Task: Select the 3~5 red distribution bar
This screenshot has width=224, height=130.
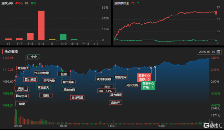Action: tap(30, 37)
